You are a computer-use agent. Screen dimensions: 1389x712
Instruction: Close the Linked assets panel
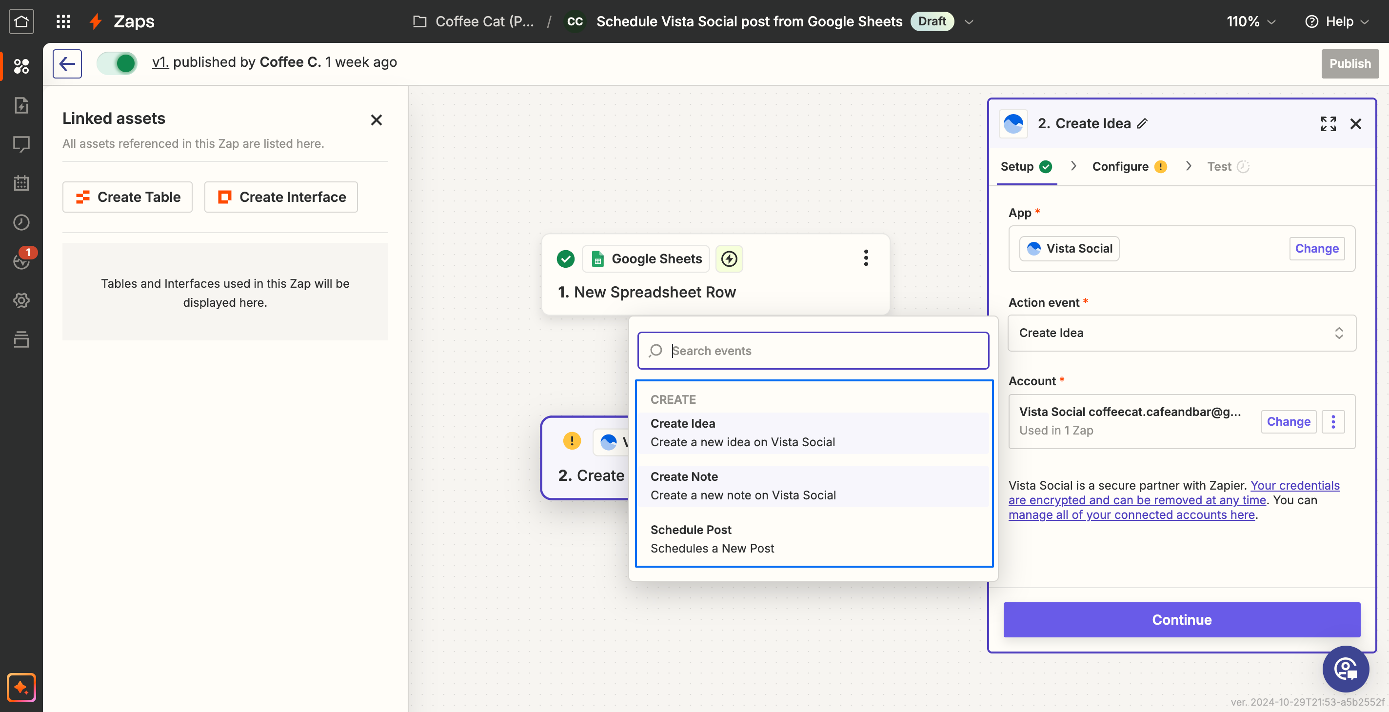coord(377,119)
